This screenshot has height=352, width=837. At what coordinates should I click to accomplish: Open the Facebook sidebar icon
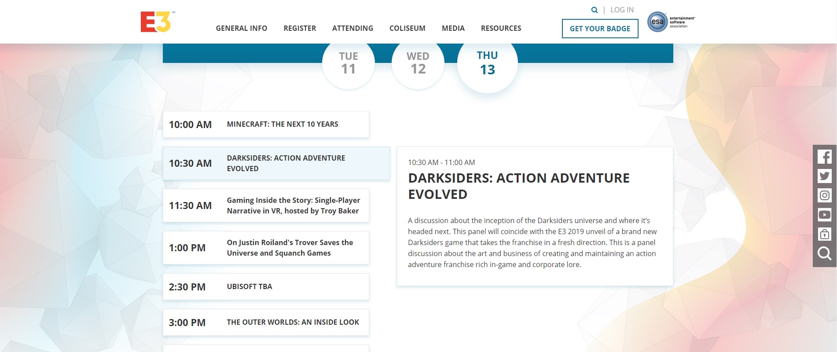point(824,157)
